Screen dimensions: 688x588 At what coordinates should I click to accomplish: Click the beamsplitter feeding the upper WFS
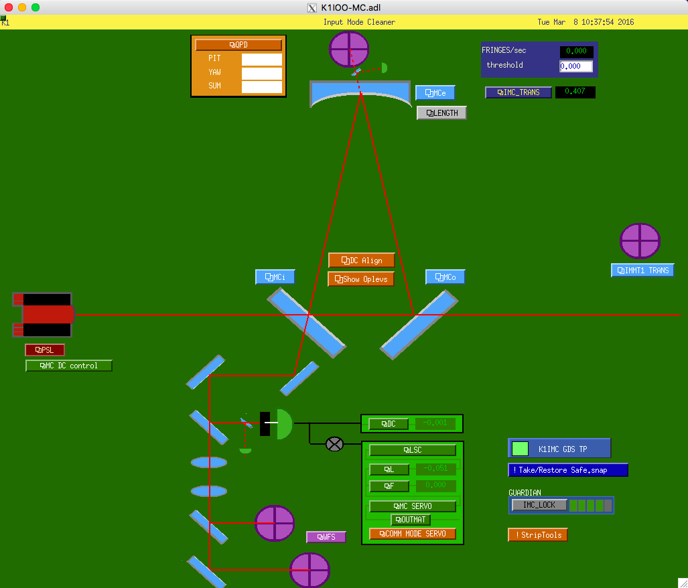pyautogui.click(x=209, y=526)
